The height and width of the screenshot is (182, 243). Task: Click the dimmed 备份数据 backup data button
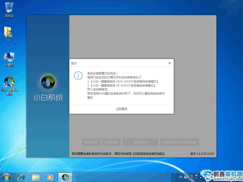coord(91,142)
